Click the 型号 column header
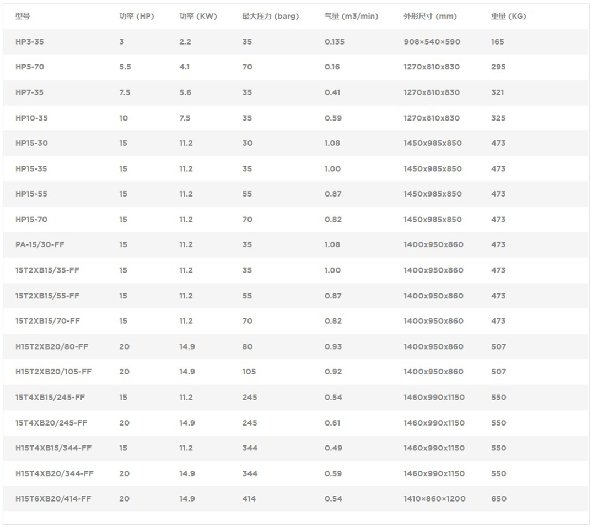 click(23, 17)
